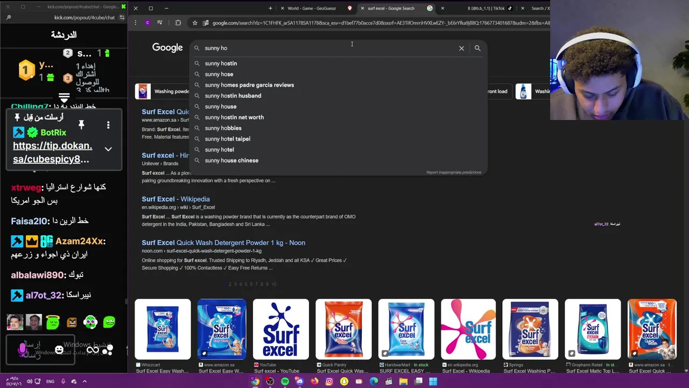The width and height of the screenshot is (689, 388).
Task: Click the Kick chat message input box
Action: click(40, 350)
